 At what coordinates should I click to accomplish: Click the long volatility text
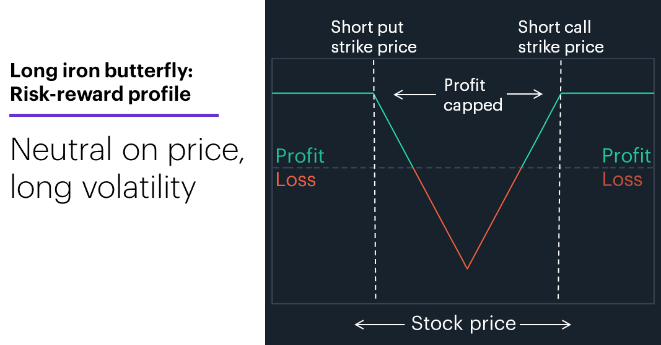[x=103, y=187]
